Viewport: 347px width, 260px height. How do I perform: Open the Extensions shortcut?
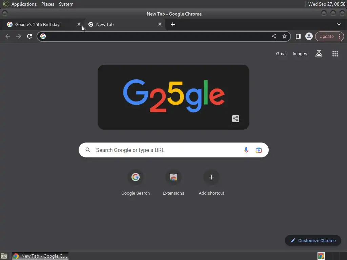[x=173, y=183]
